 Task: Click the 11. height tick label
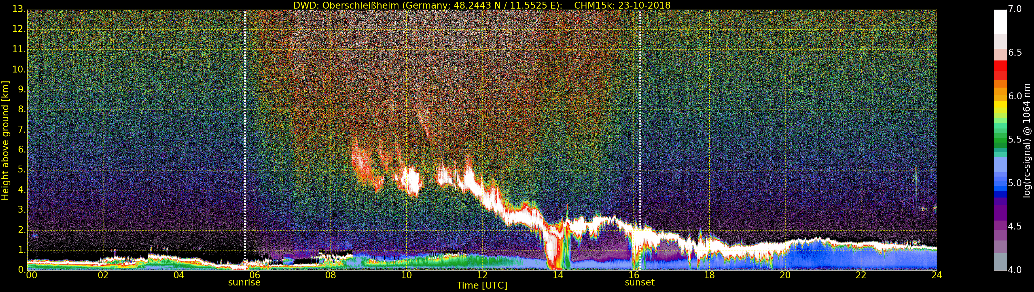pyautogui.click(x=19, y=49)
